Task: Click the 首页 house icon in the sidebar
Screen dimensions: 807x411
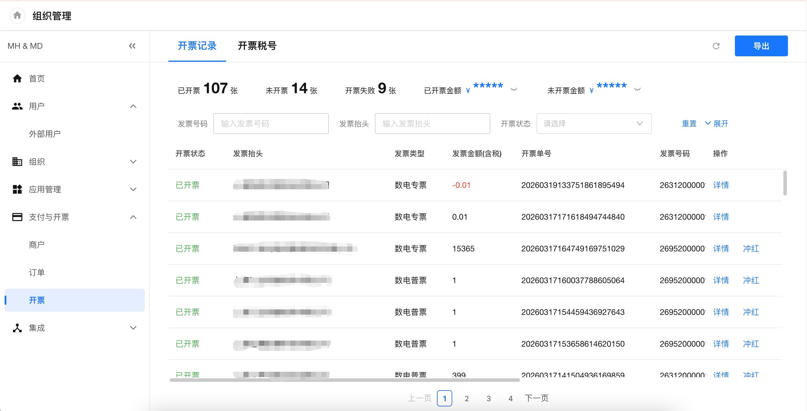Action: coord(17,79)
